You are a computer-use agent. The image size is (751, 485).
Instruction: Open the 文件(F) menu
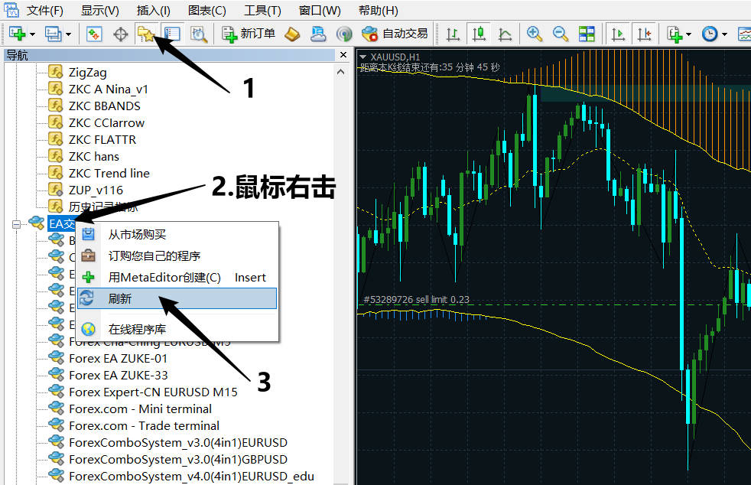coord(44,10)
